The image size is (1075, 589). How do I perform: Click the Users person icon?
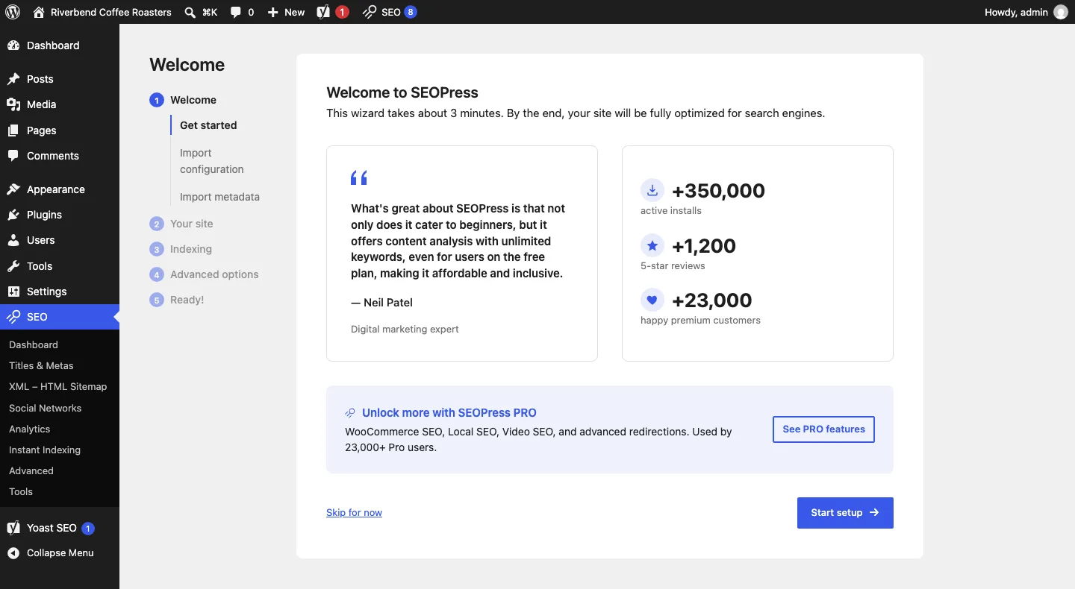13,240
